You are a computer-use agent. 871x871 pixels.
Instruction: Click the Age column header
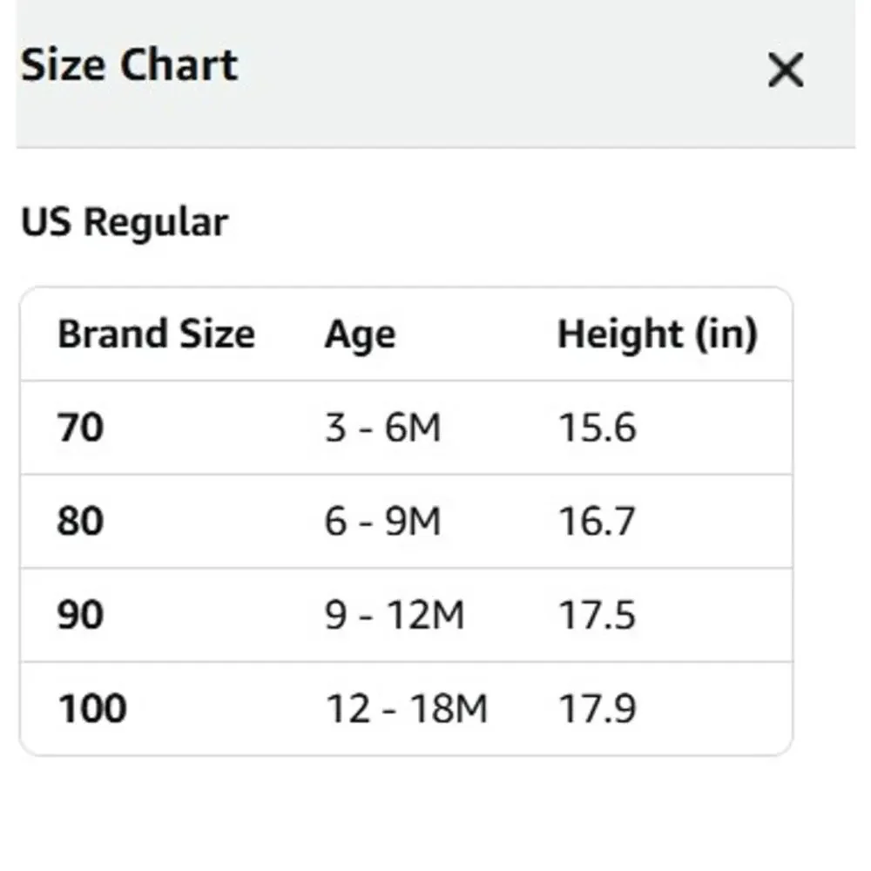(x=360, y=335)
